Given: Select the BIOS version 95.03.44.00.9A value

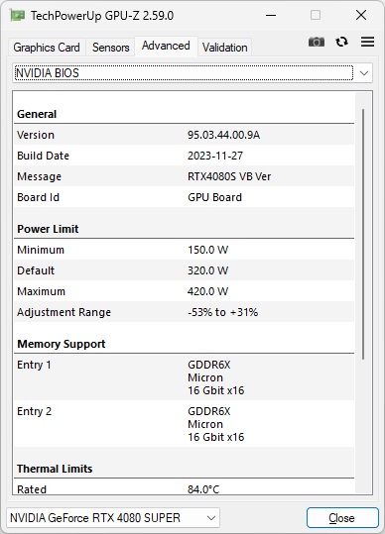Looking at the screenshot, I should (223, 135).
